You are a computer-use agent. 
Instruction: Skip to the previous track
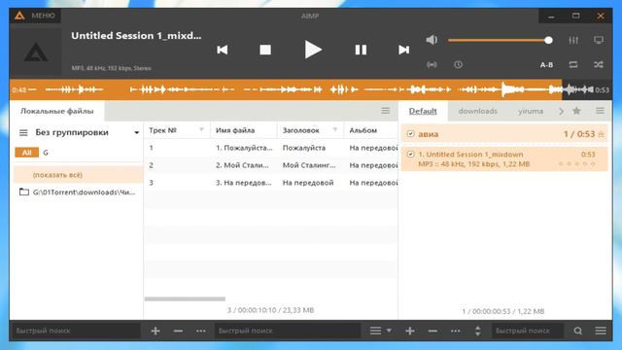(223, 50)
